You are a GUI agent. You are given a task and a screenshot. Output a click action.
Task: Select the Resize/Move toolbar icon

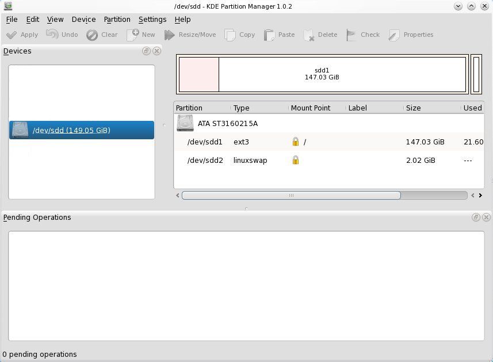(170, 35)
